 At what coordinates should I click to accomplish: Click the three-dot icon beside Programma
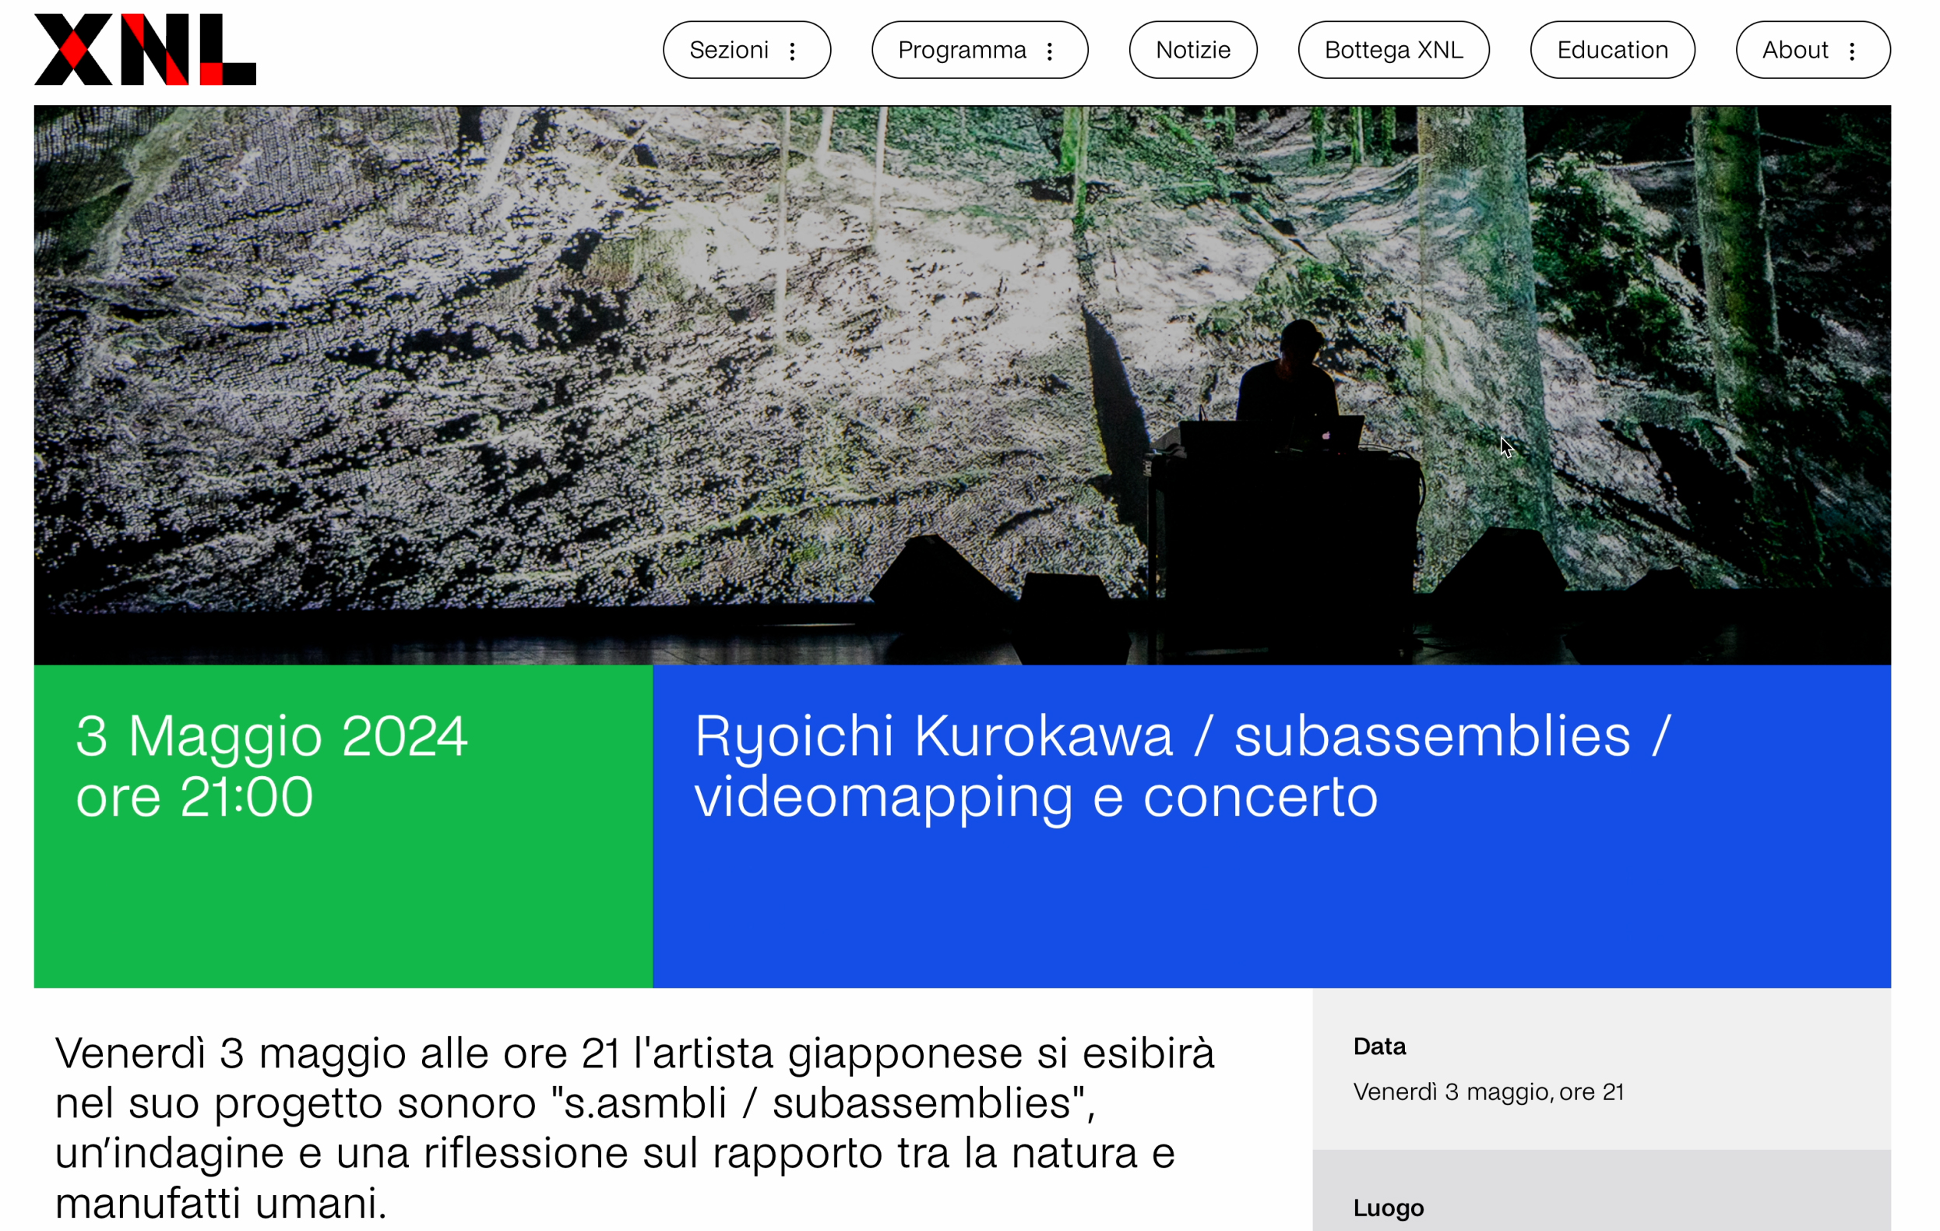pyautogui.click(x=1050, y=51)
